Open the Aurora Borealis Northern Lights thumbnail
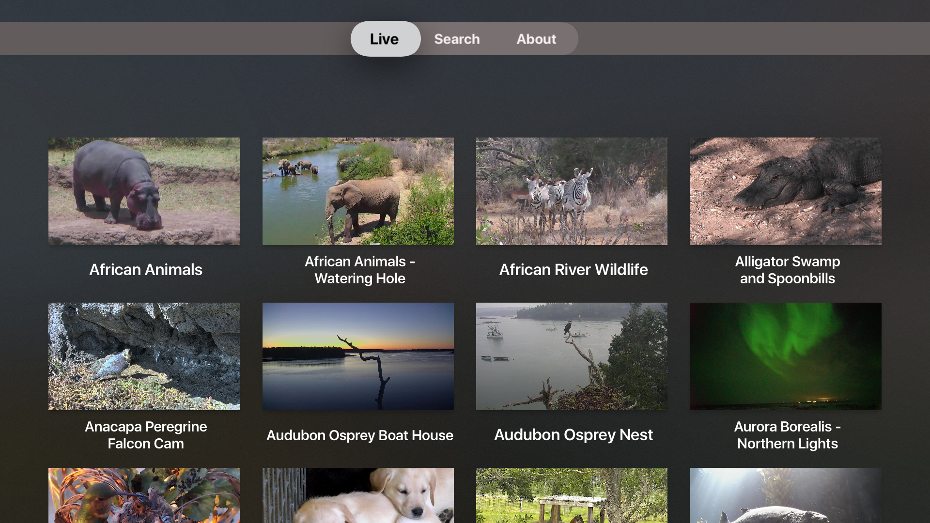Viewport: 930px width, 523px height. pos(786,356)
